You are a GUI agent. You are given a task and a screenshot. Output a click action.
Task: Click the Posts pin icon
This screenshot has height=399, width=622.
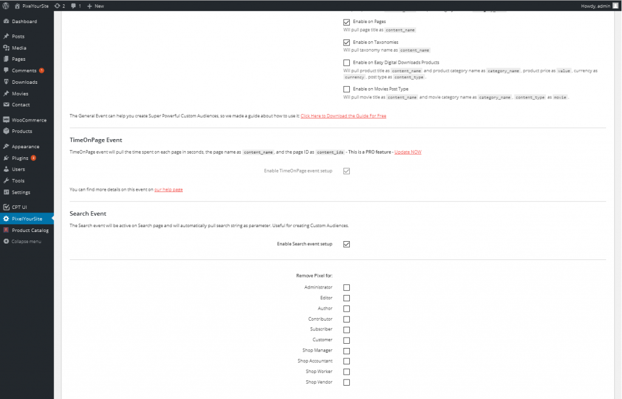click(x=6, y=36)
